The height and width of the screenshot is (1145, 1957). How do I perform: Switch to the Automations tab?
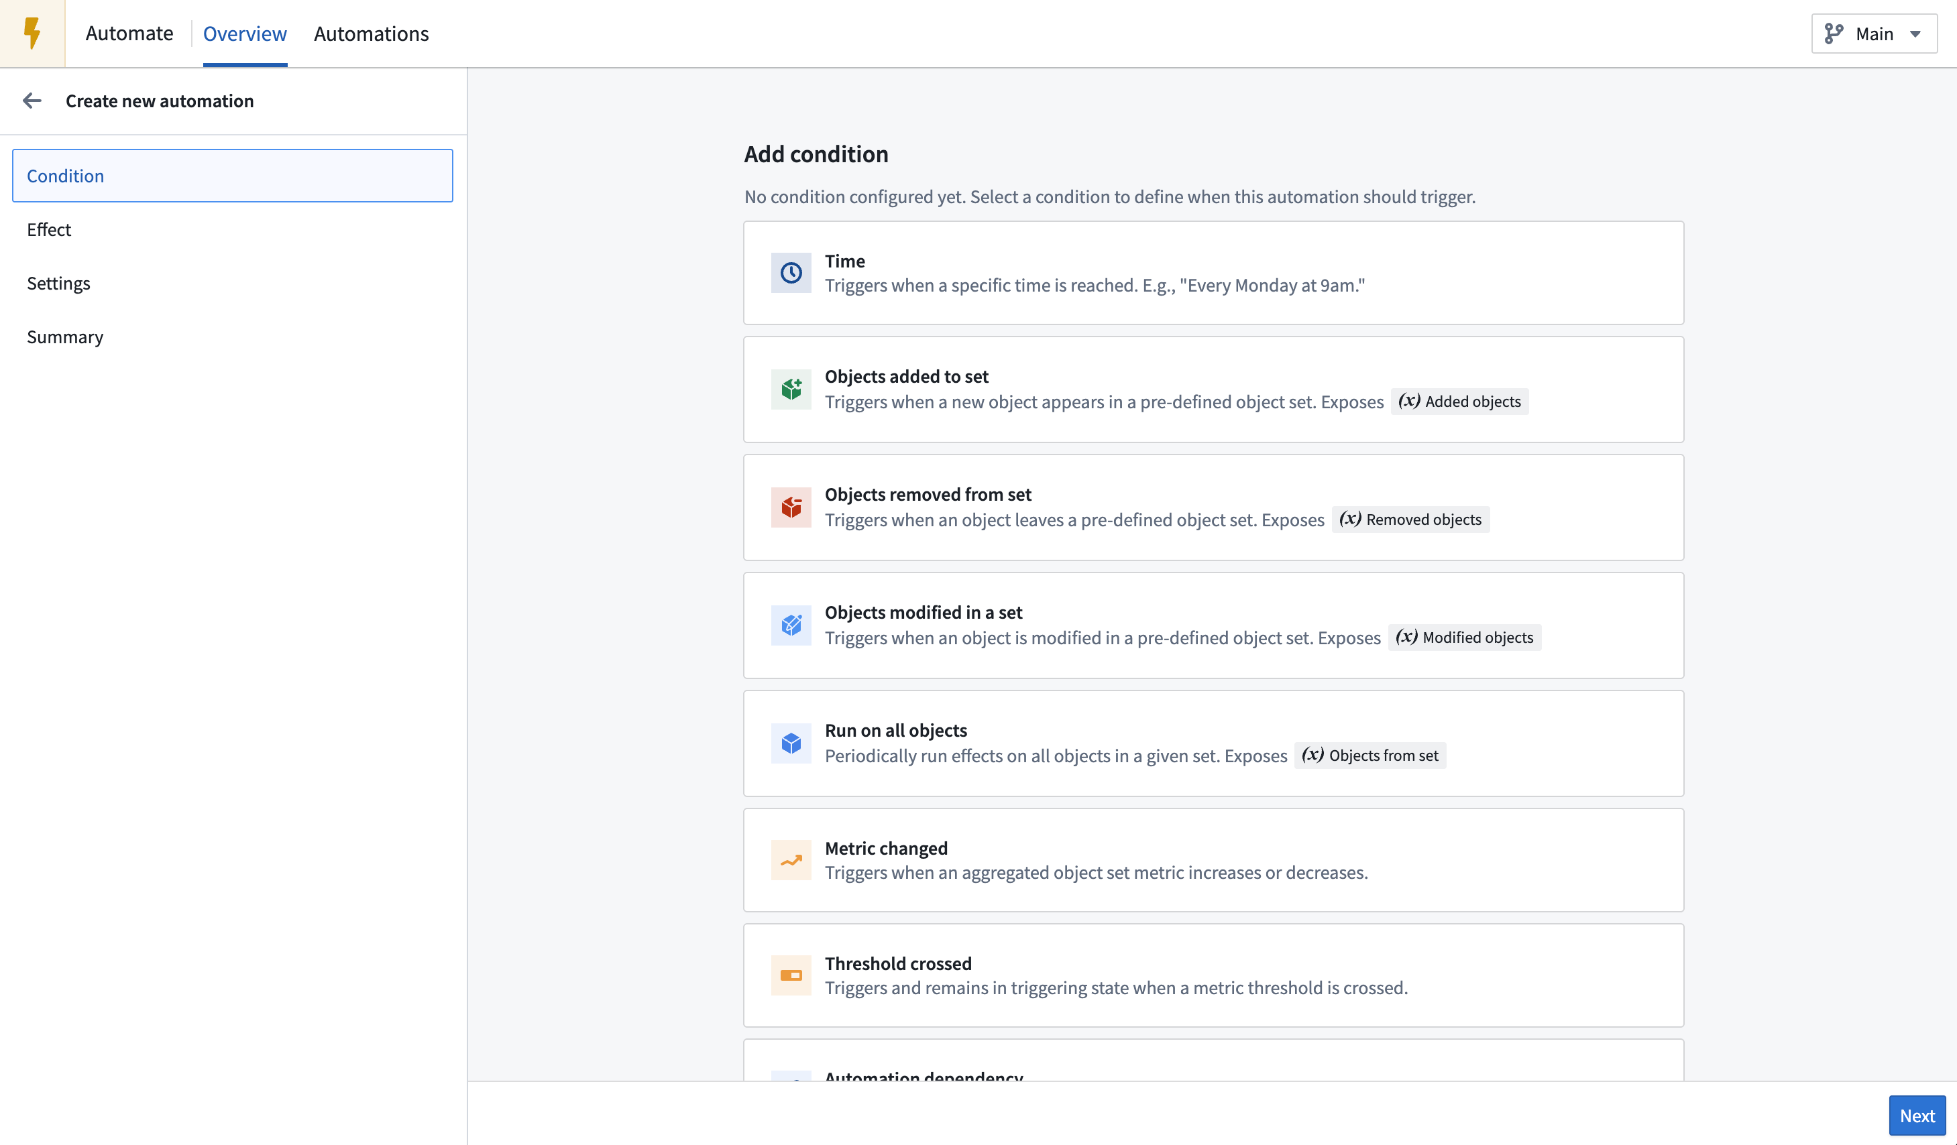371,34
